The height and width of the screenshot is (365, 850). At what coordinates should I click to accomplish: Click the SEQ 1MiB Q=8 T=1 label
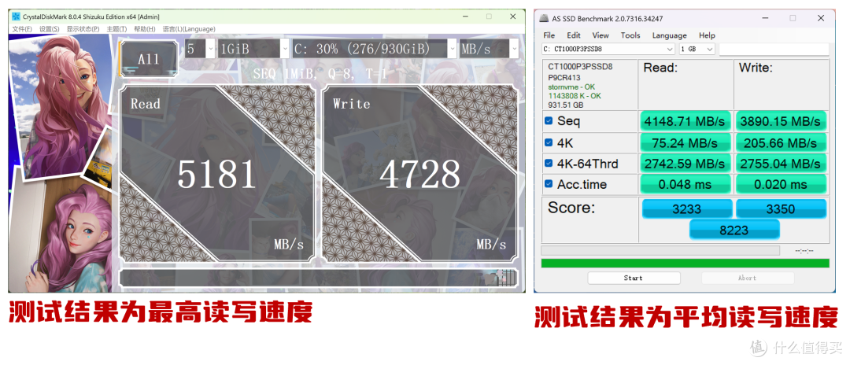pos(320,74)
